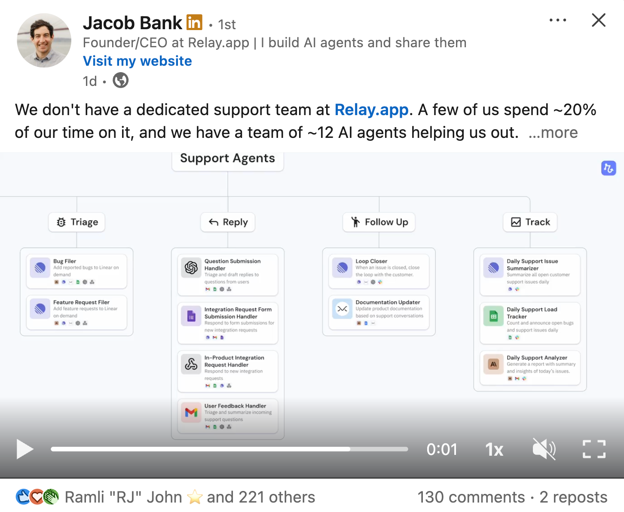Viewport: 624px width, 512px height.
Task: Seek using the video progress bar
Action: coord(229,449)
